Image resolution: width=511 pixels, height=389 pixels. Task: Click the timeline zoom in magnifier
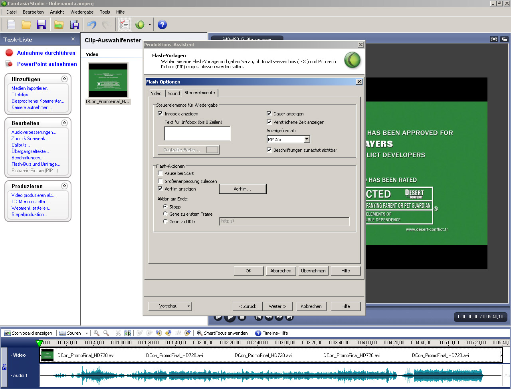point(97,333)
